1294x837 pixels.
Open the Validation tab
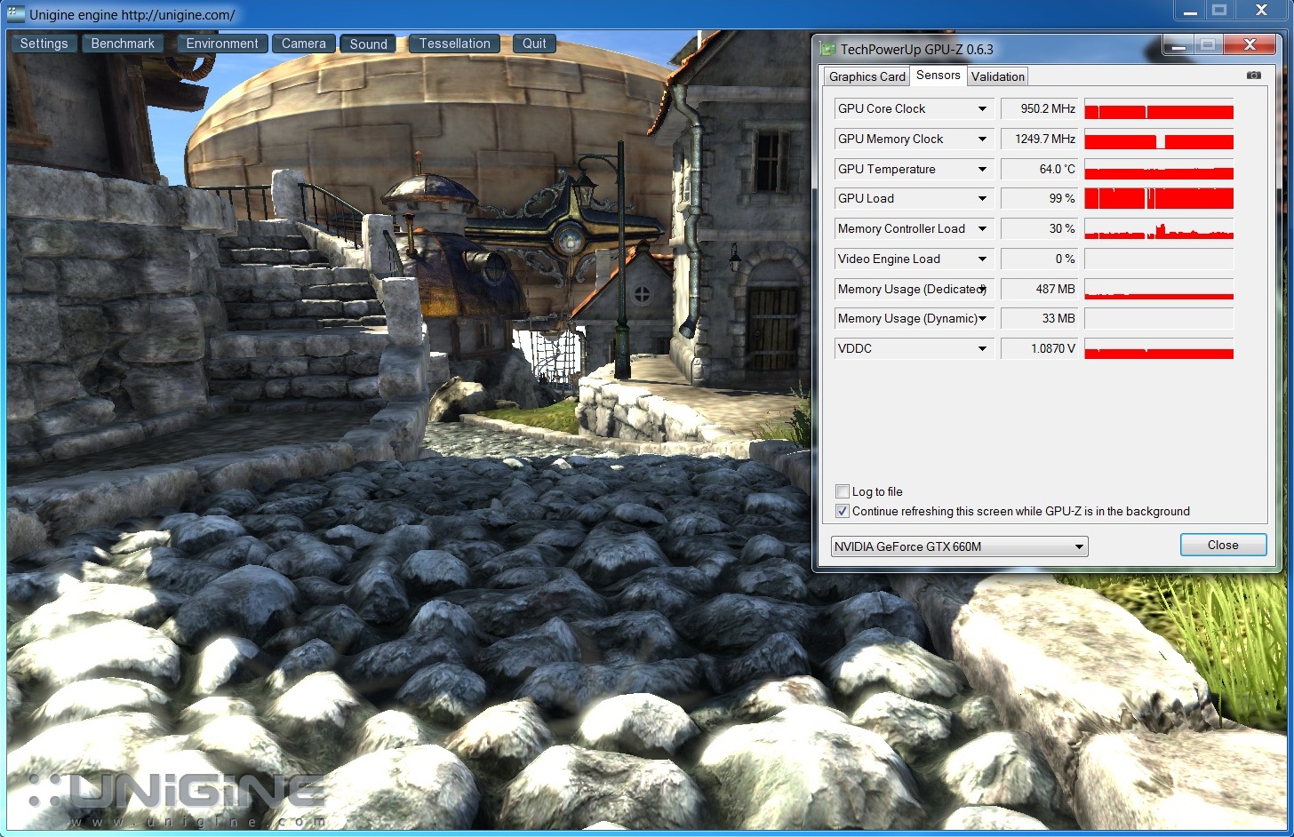tap(998, 76)
